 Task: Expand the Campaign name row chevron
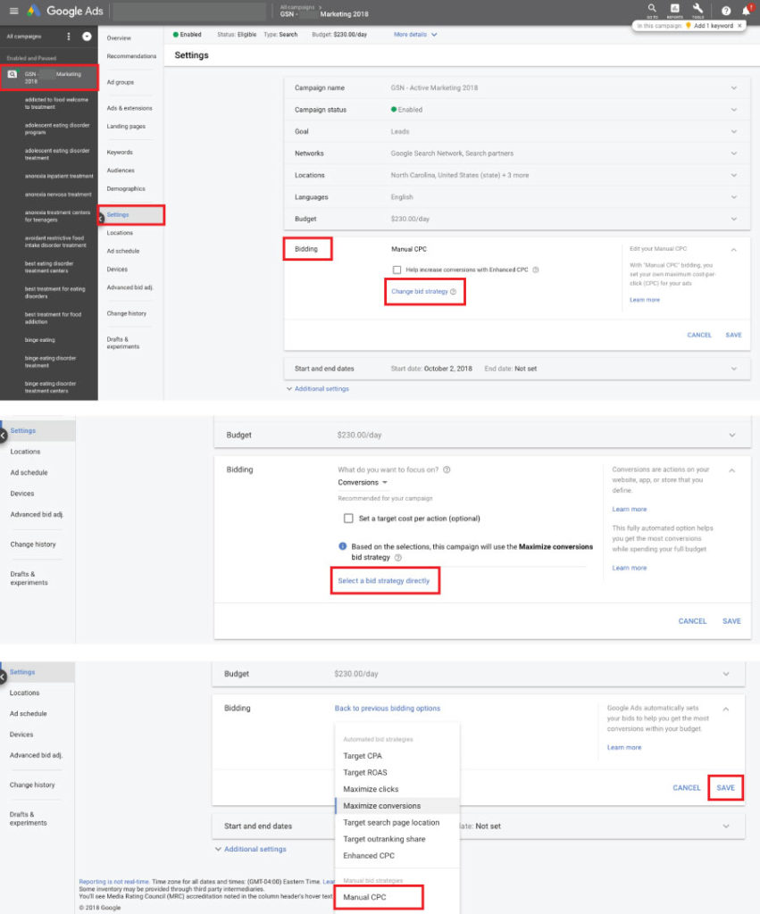[734, 88]
